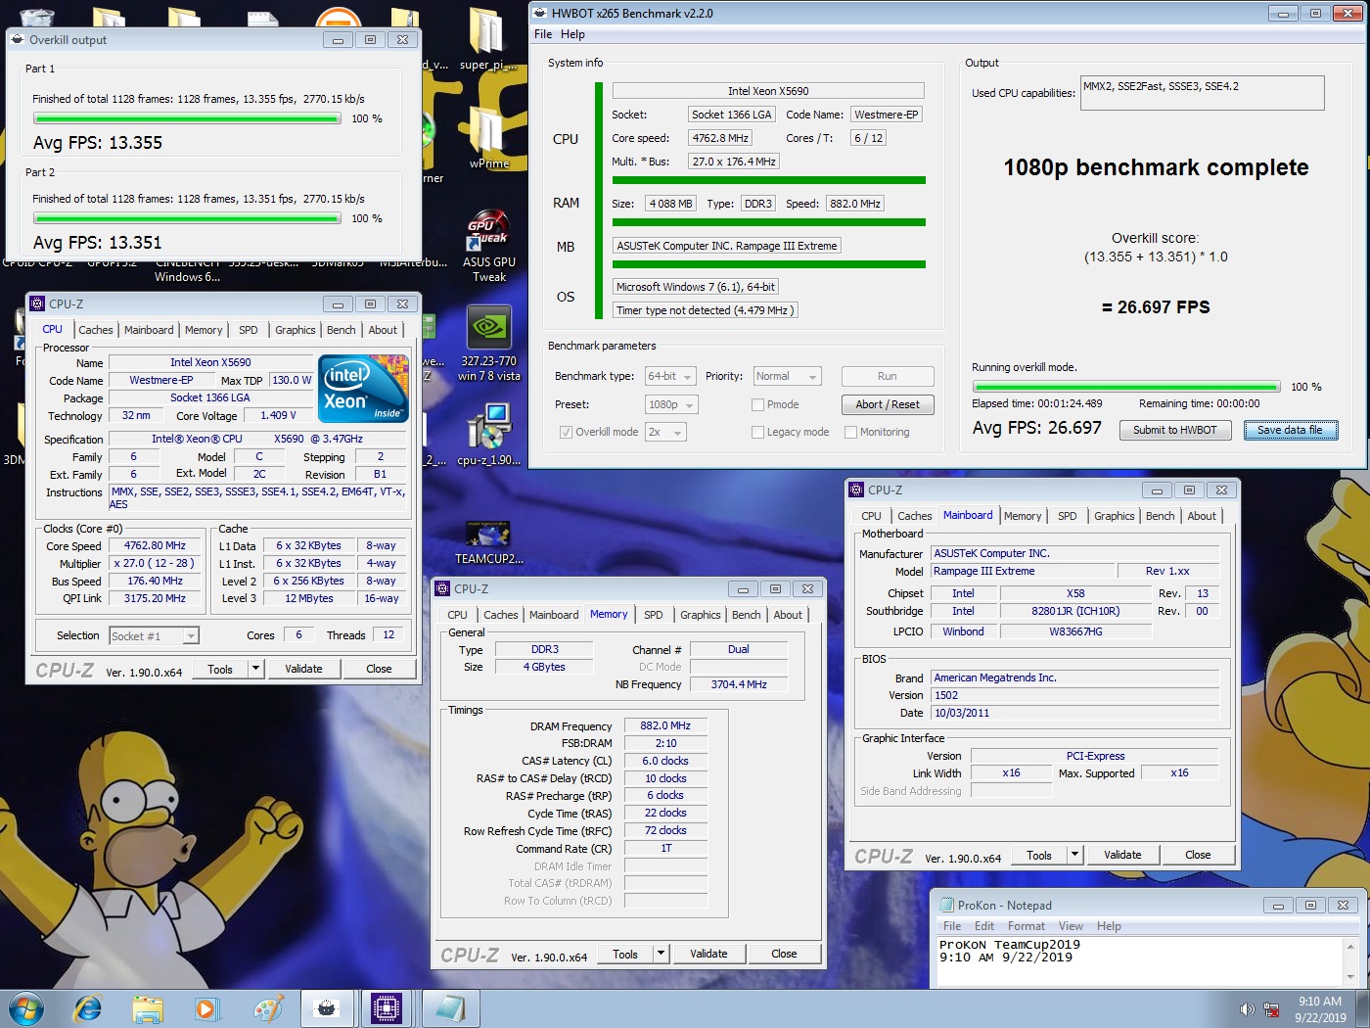Open the HWBOT File menu
The width and height of the screenshot is (1370, 1028).
click(x=543, y=34)
